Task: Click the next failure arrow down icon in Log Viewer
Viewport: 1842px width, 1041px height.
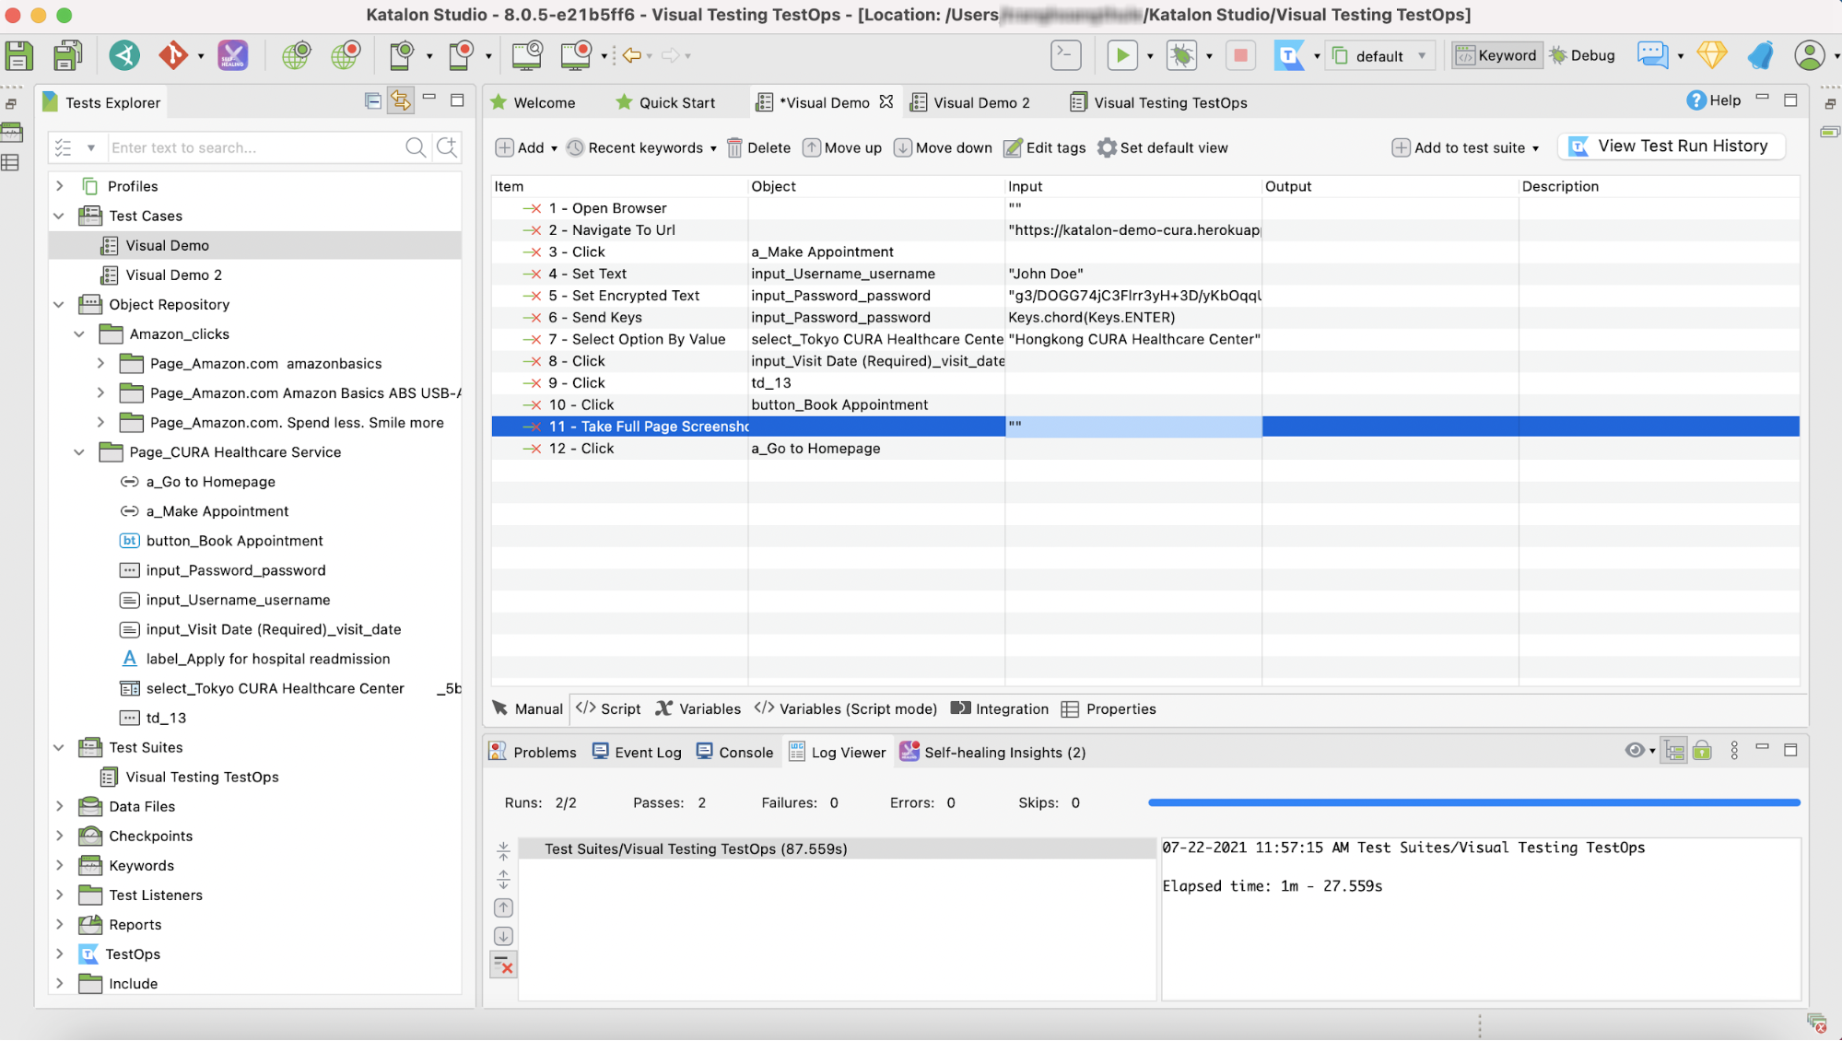Action: coord(503,936)
